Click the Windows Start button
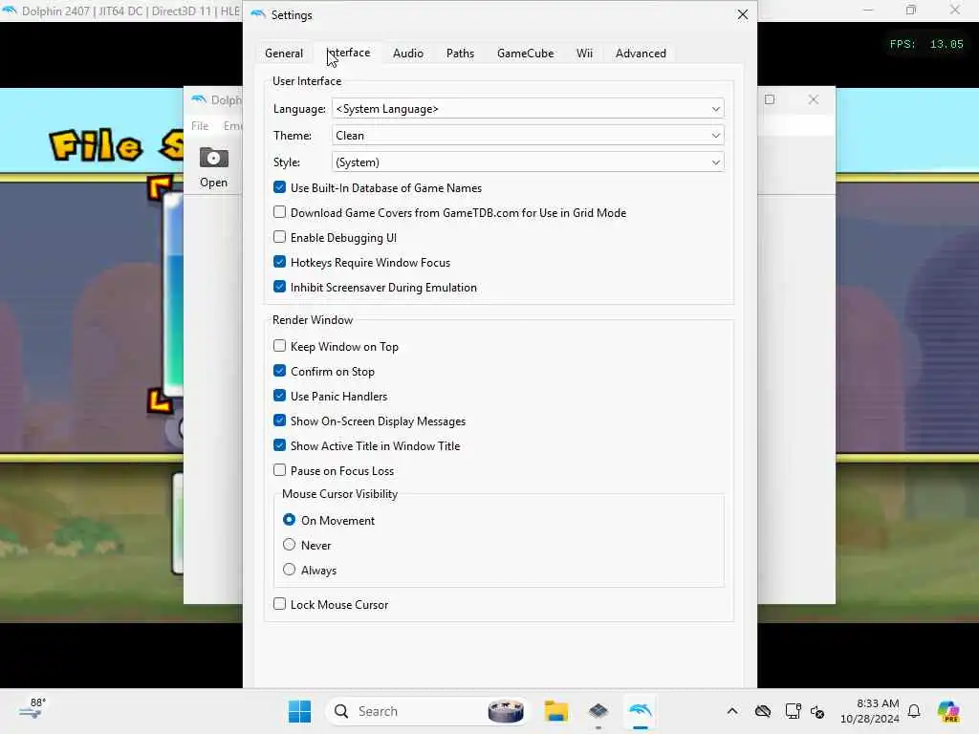Viewport: 979px width, 734px height. 299,711
